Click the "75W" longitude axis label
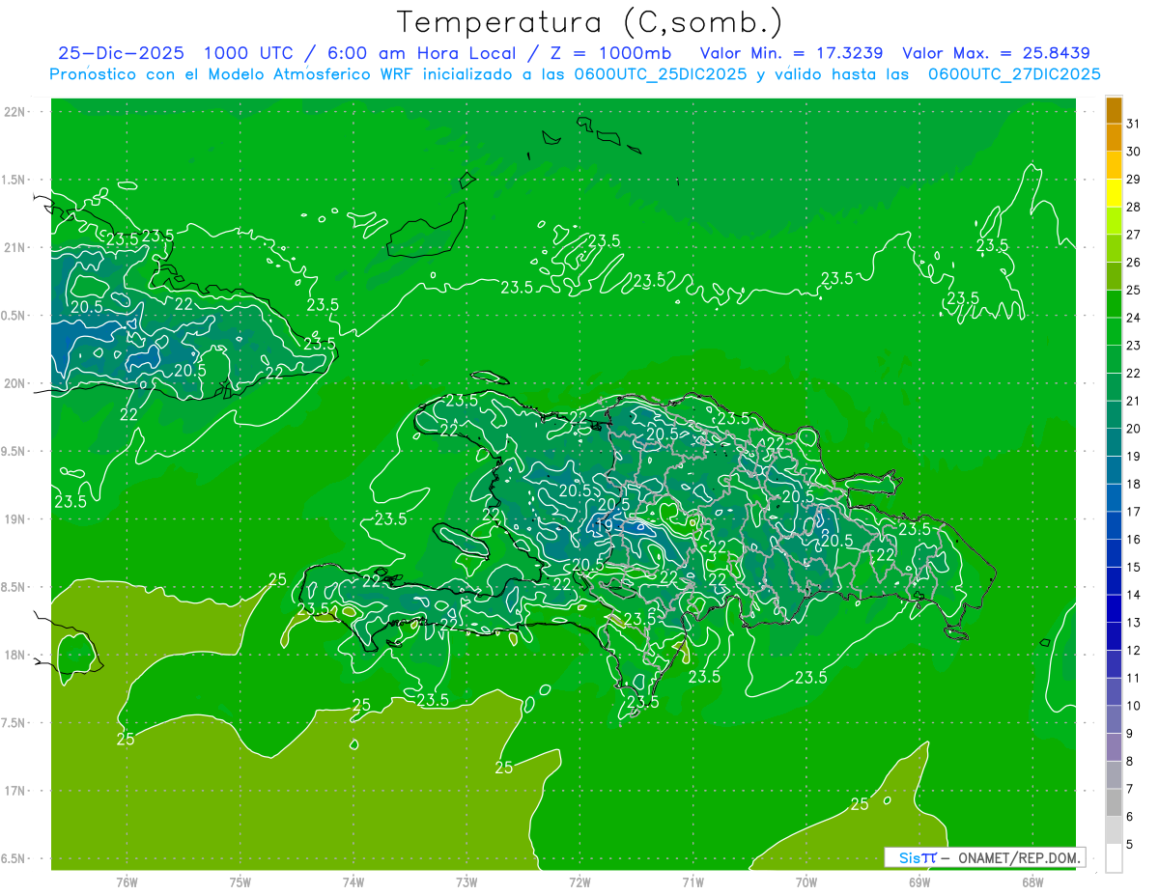The width and height of the screenshot is (1159, 895). click(x=240, y=881)
